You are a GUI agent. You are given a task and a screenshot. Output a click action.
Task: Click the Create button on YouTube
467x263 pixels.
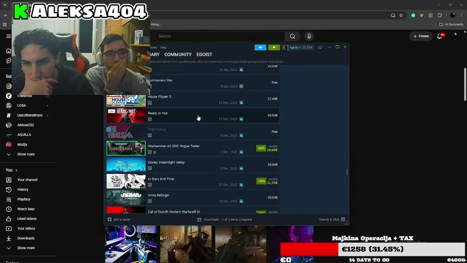point(421,36)
